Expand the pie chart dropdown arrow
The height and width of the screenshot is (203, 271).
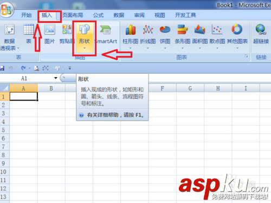[165, 48]
